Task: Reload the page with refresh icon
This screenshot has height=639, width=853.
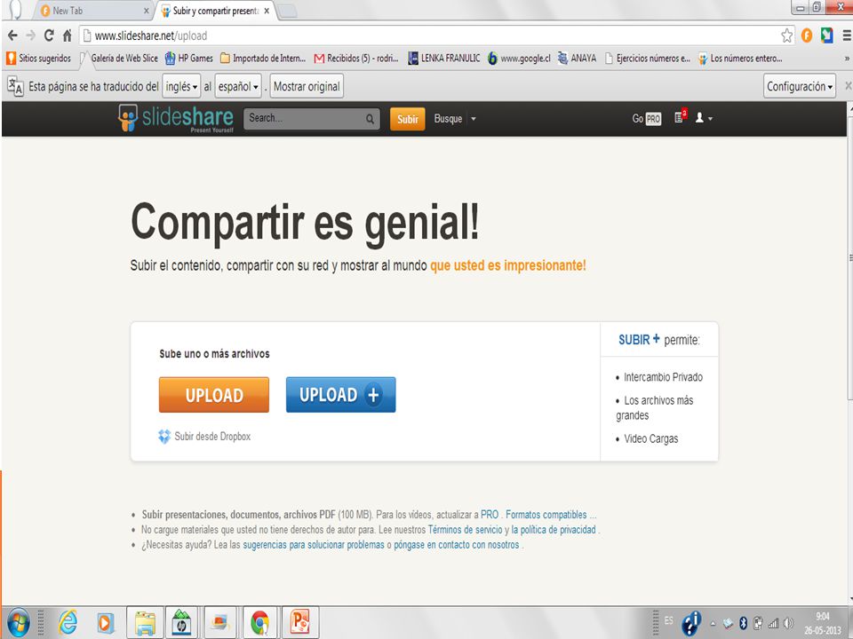Action: click(x=49, y=35)
